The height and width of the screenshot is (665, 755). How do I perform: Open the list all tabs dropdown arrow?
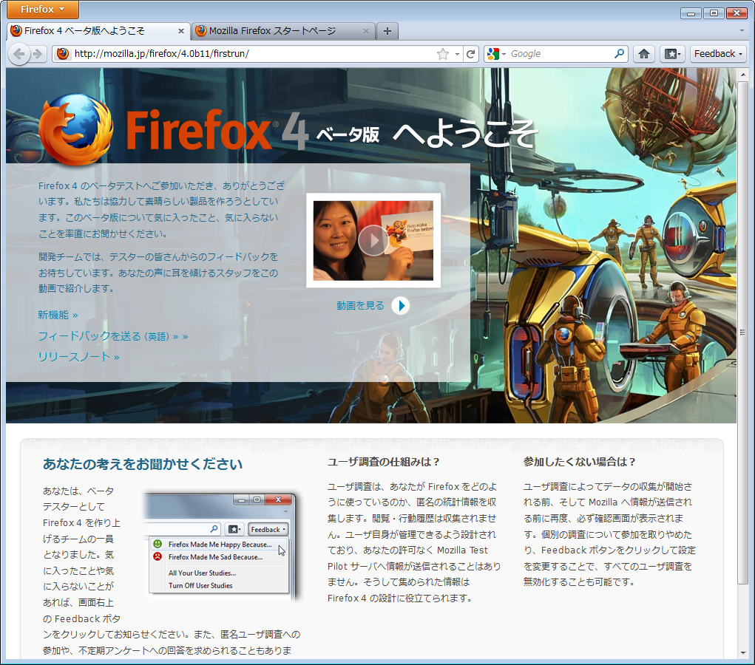point(742,31)
